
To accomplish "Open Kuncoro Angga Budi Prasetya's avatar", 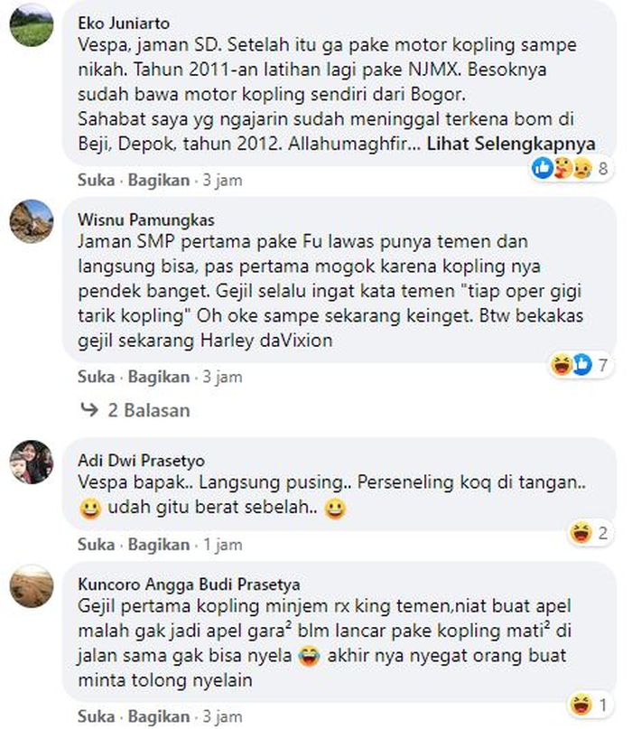I will coord(32,586).
